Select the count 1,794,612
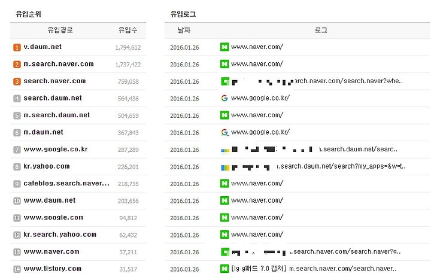431x274 pixels. pos(128,47)
